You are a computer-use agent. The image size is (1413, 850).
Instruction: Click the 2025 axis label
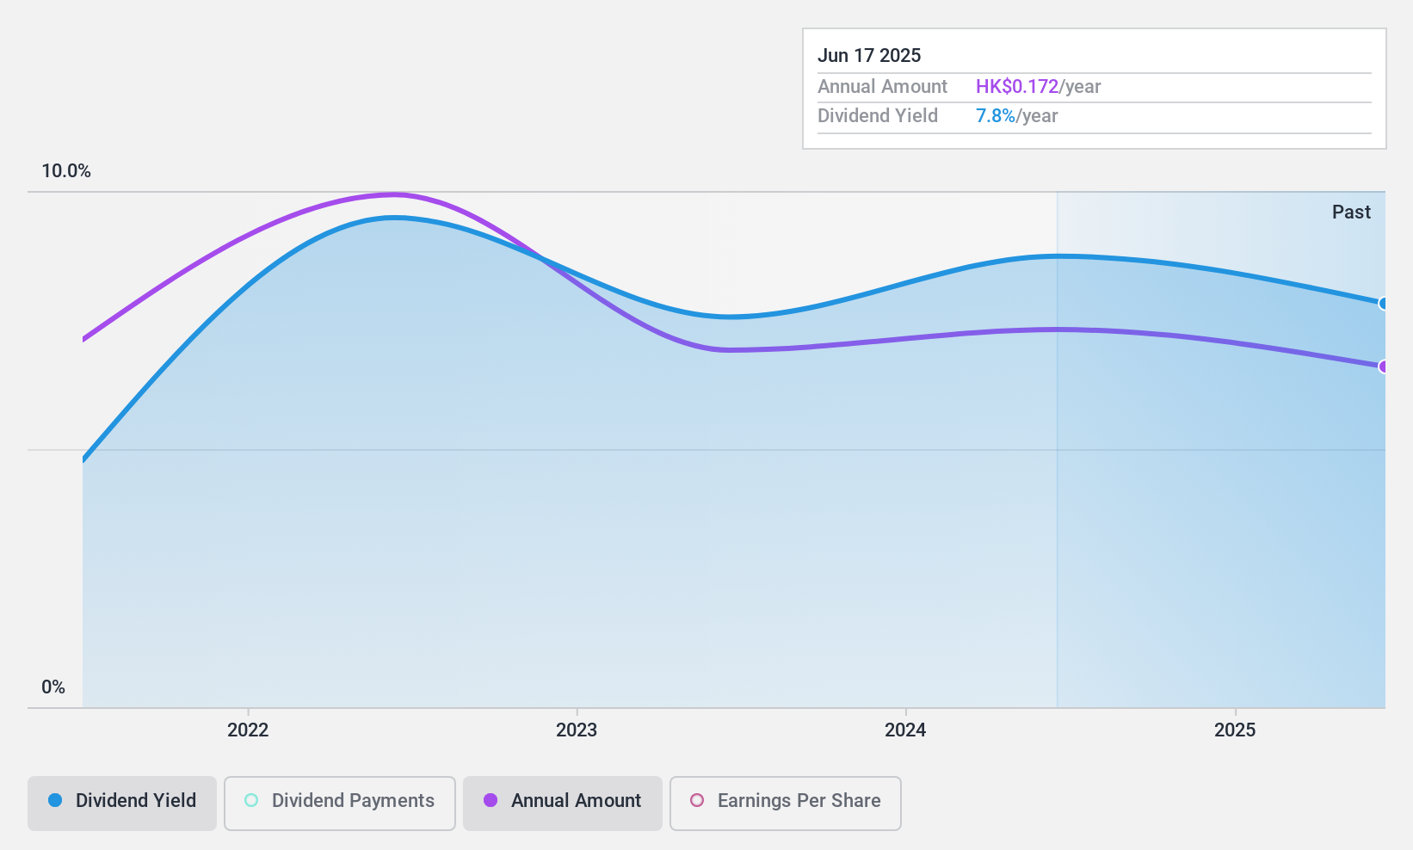[1235, 730]
